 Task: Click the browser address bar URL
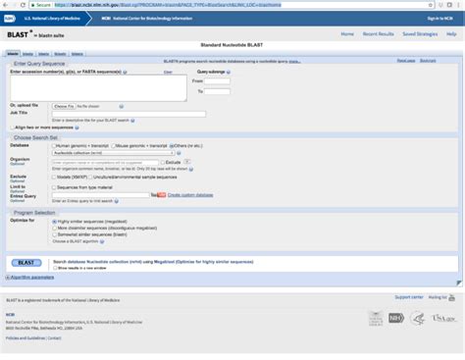[x=168, y=5]
